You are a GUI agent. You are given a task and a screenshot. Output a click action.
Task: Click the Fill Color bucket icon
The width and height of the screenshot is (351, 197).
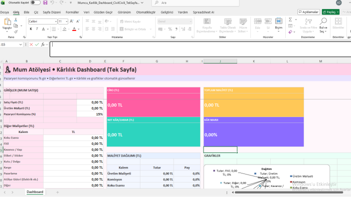[x=65, y=29]
